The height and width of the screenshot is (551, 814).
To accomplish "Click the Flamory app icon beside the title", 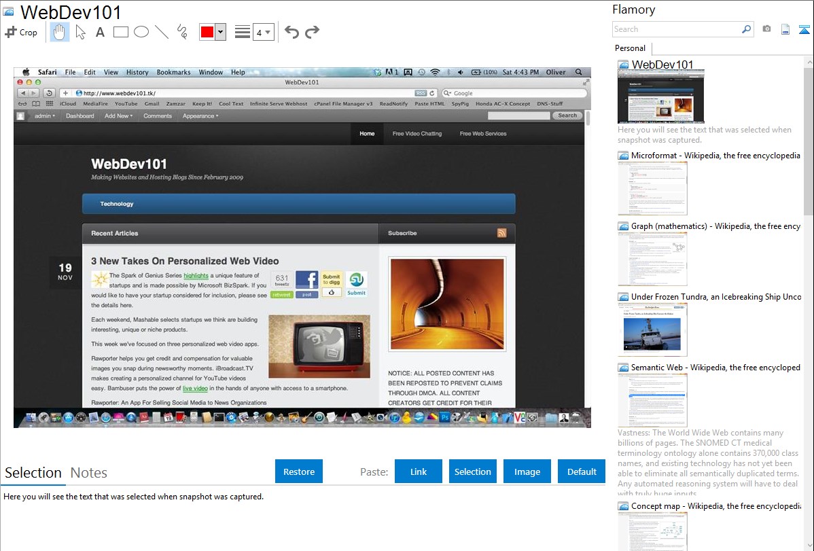I will [8, 12].
